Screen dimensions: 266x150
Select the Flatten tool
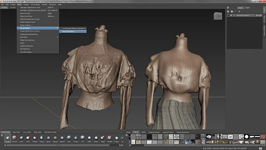(35, 138)
